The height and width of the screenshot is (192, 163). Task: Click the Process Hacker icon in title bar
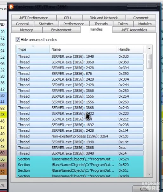11,7
